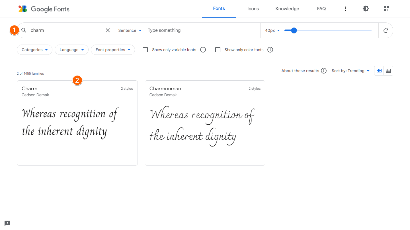Viewport: 410px width, 230px height.
Task: Clear the search query with the X icon
Action: (108, 30)
